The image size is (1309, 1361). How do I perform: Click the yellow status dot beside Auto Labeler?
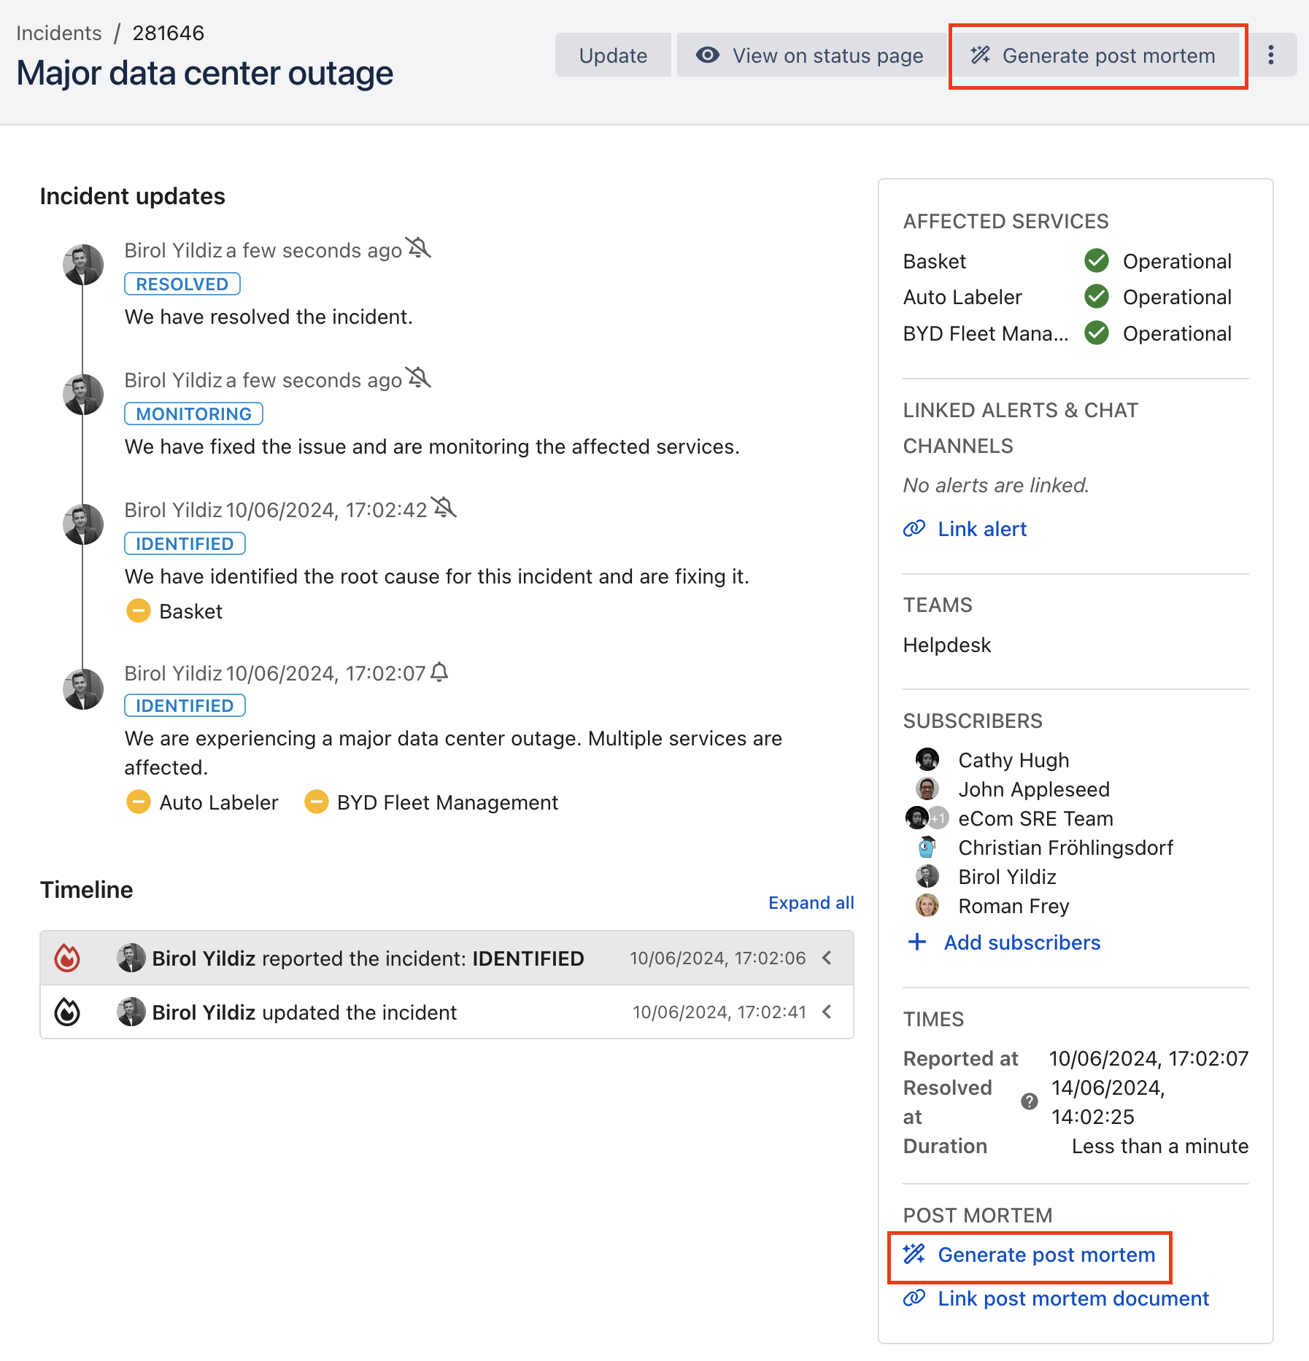pyautogui.click(x=138, y=802)
